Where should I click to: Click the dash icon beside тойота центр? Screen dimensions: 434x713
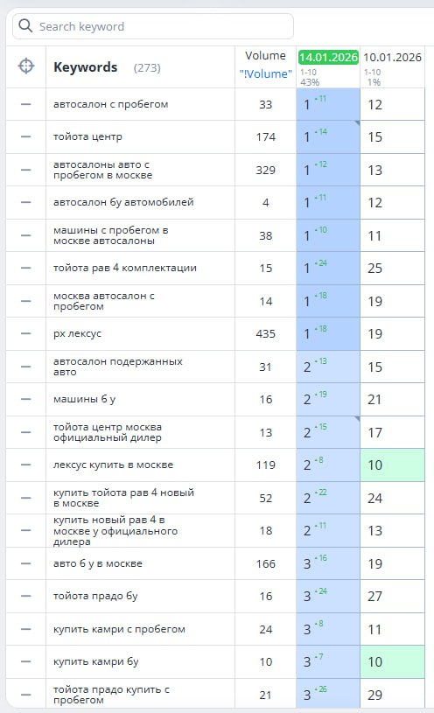[26, 136]
